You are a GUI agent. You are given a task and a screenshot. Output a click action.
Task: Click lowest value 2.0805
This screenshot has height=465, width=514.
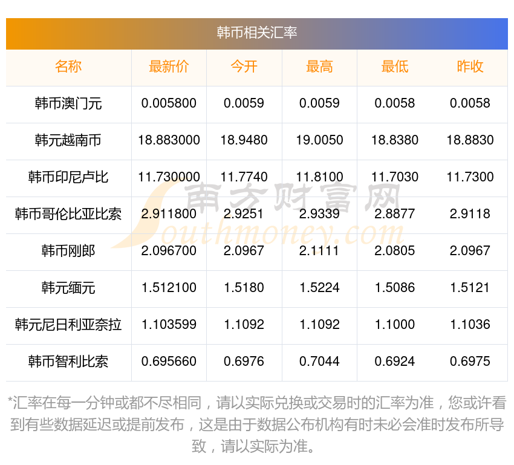pyautogui.click(x=395, y=251)
